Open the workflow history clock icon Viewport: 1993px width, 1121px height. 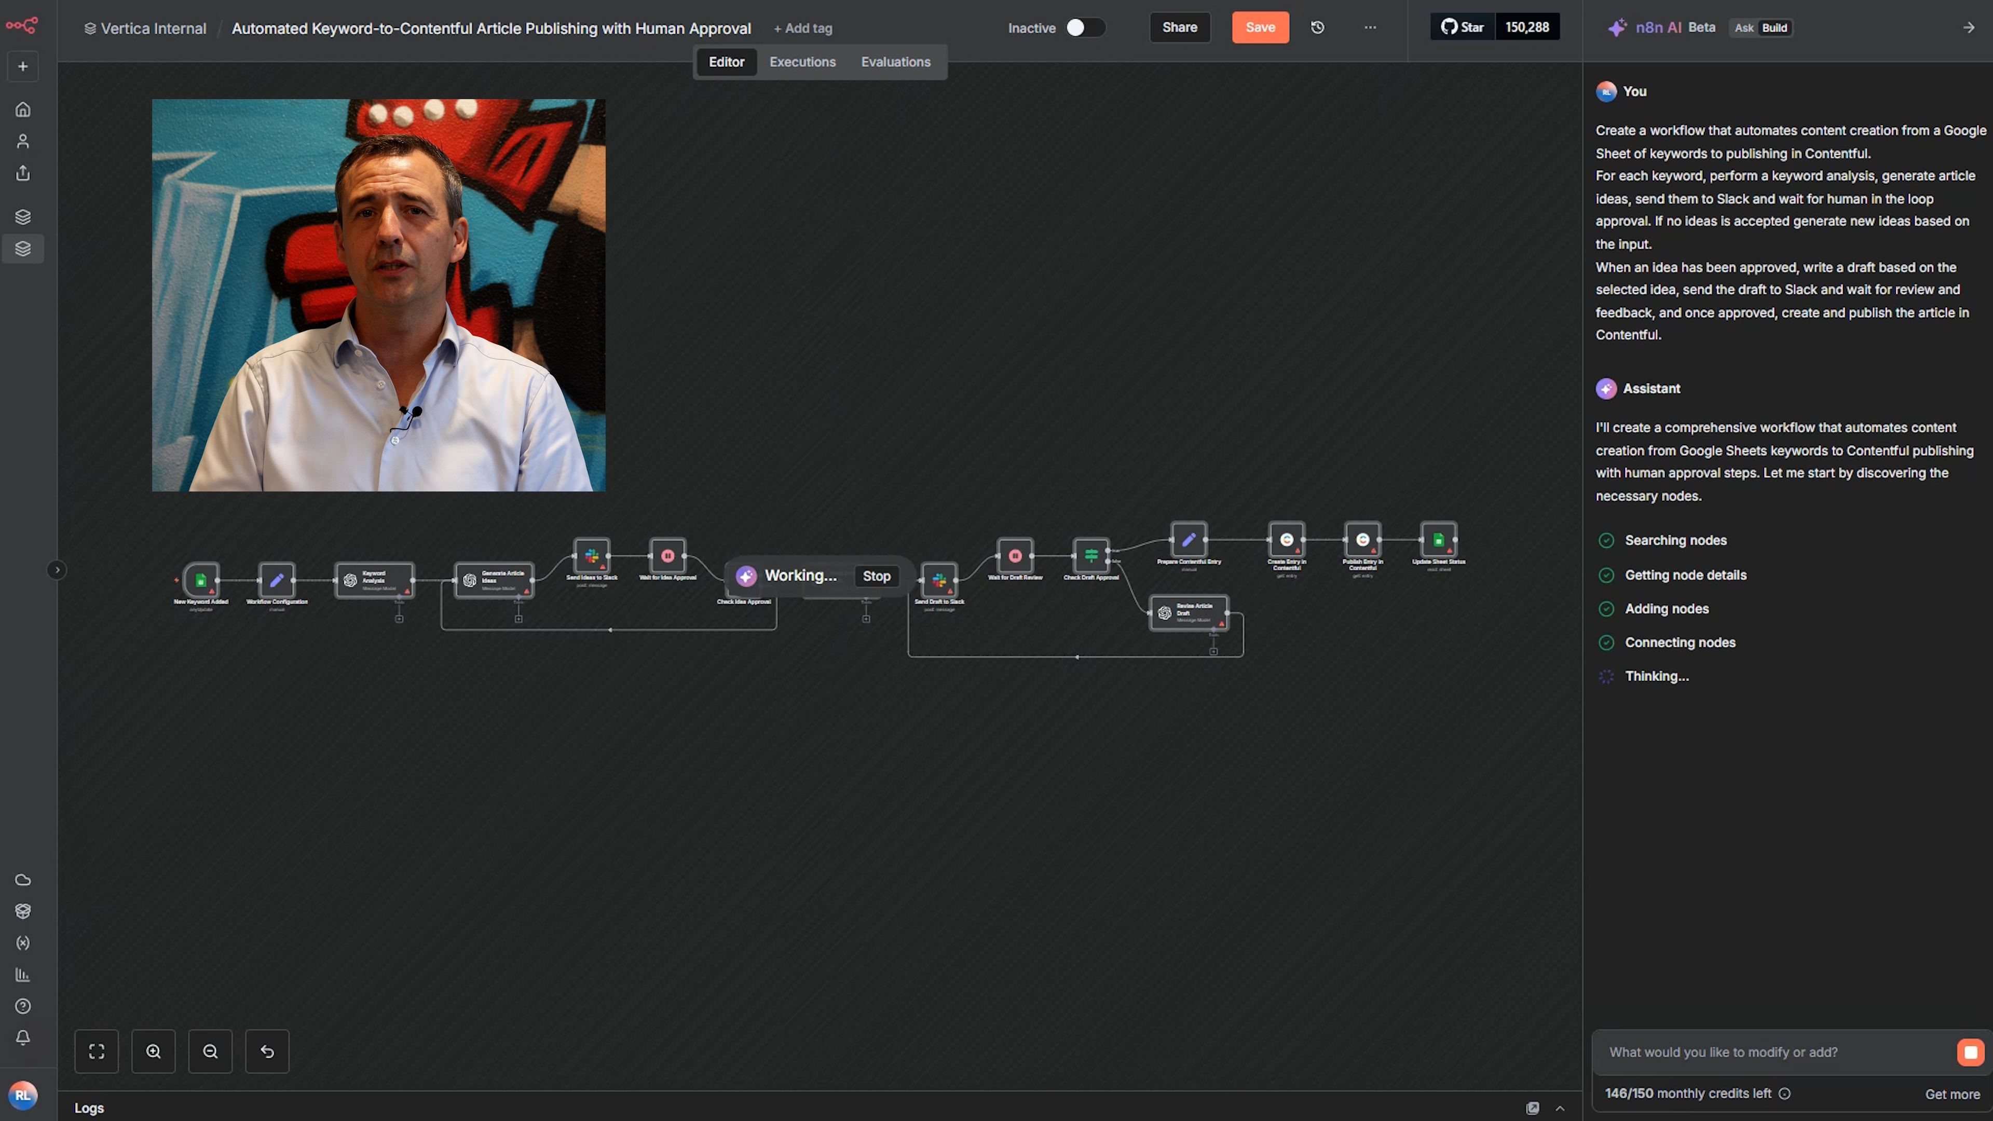tap(1318, 28)
